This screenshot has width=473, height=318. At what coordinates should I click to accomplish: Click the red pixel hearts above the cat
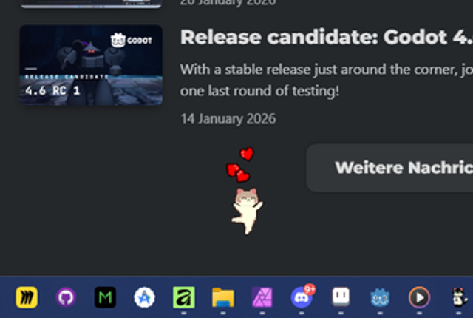click(240, 165)
